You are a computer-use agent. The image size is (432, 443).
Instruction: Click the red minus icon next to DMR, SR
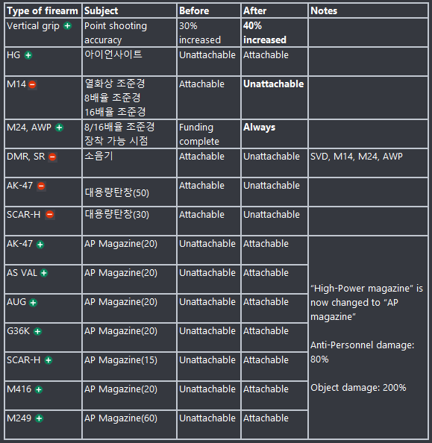coord(52,157)
